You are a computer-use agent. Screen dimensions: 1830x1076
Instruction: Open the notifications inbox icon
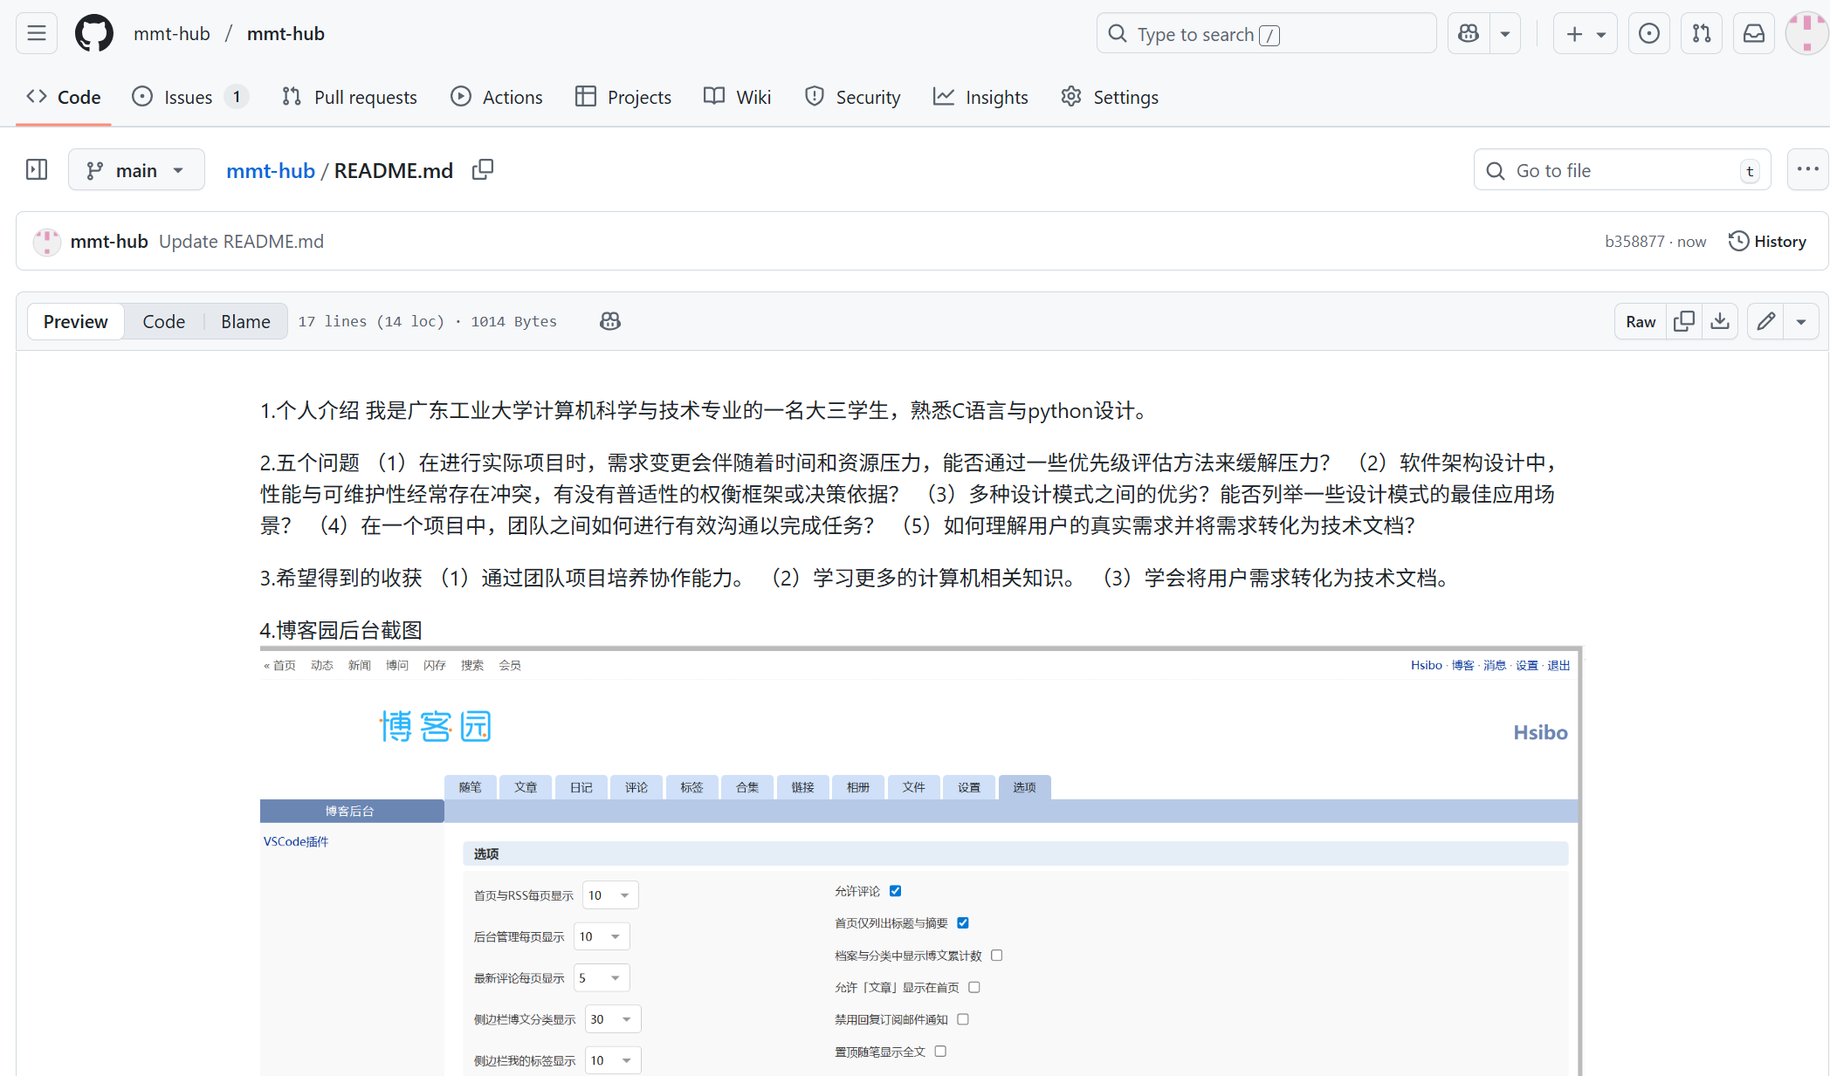click(x=1754, y=34)
